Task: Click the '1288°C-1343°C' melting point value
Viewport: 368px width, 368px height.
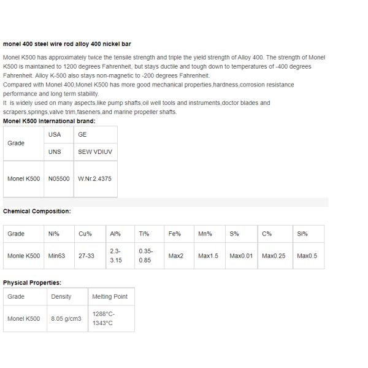Action: [x=103, y=319]
